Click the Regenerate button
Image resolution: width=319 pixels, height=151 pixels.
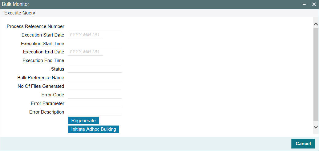[83, 121]
